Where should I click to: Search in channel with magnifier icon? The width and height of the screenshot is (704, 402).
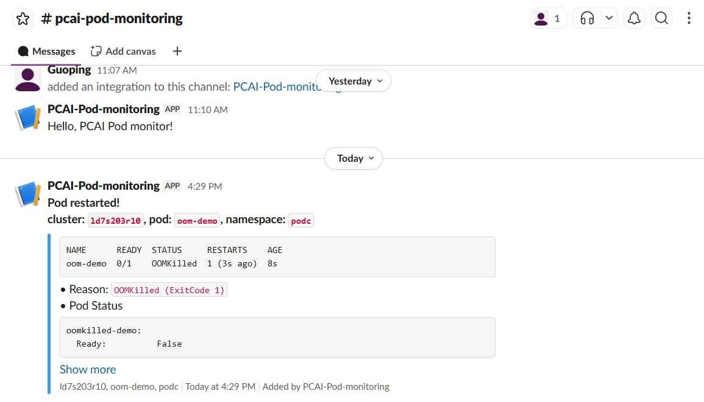(x=661, y=18)
